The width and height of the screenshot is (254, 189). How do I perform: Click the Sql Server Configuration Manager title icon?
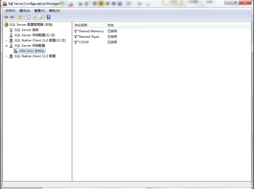(5, 4)
